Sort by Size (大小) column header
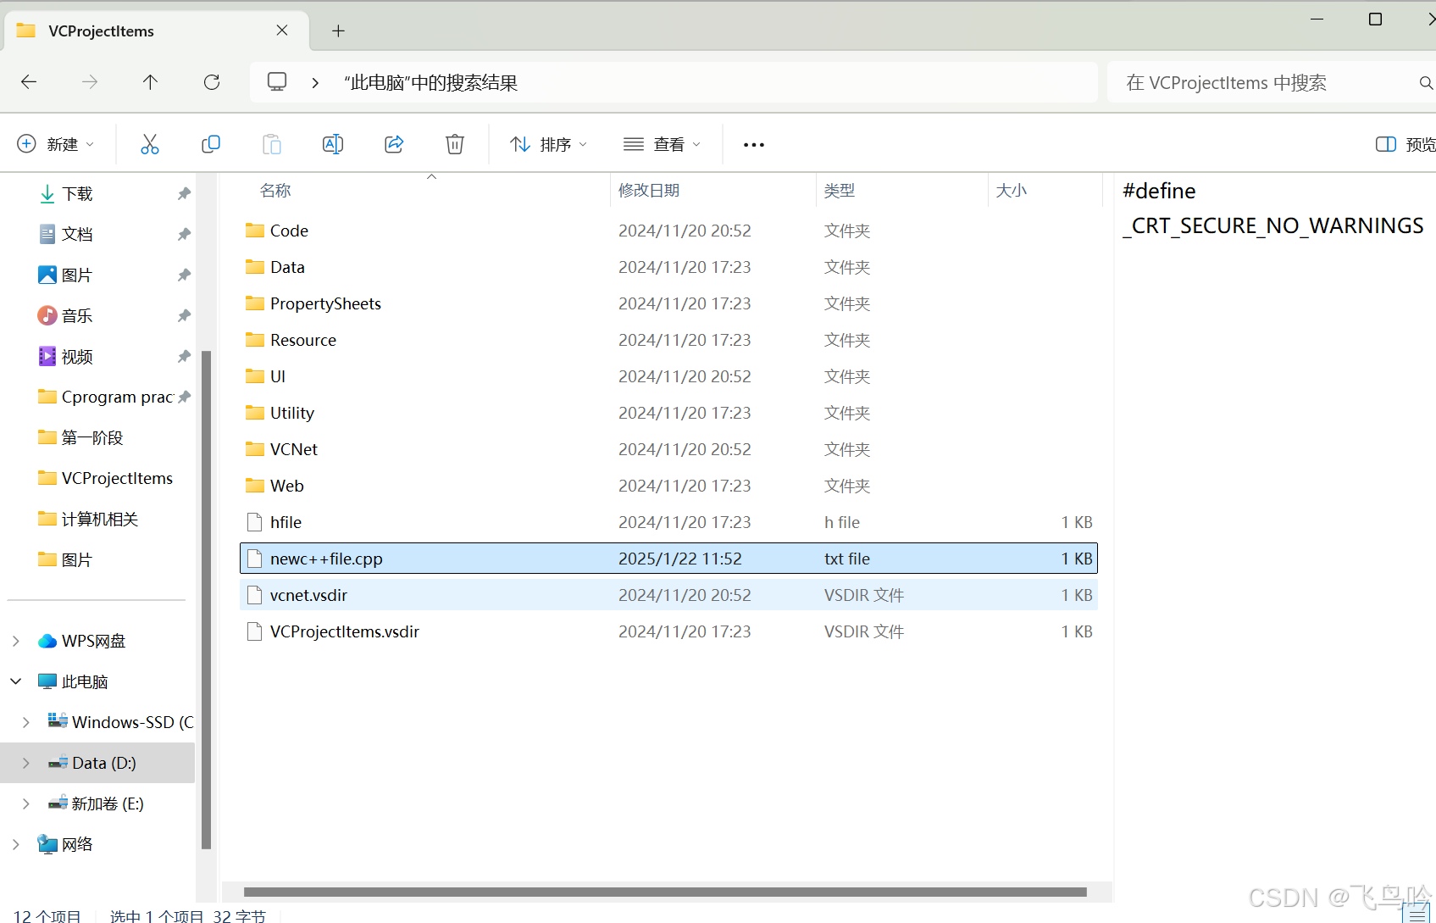The height and width of the screenshot is (923, 1436). [x=1011, y=191]
